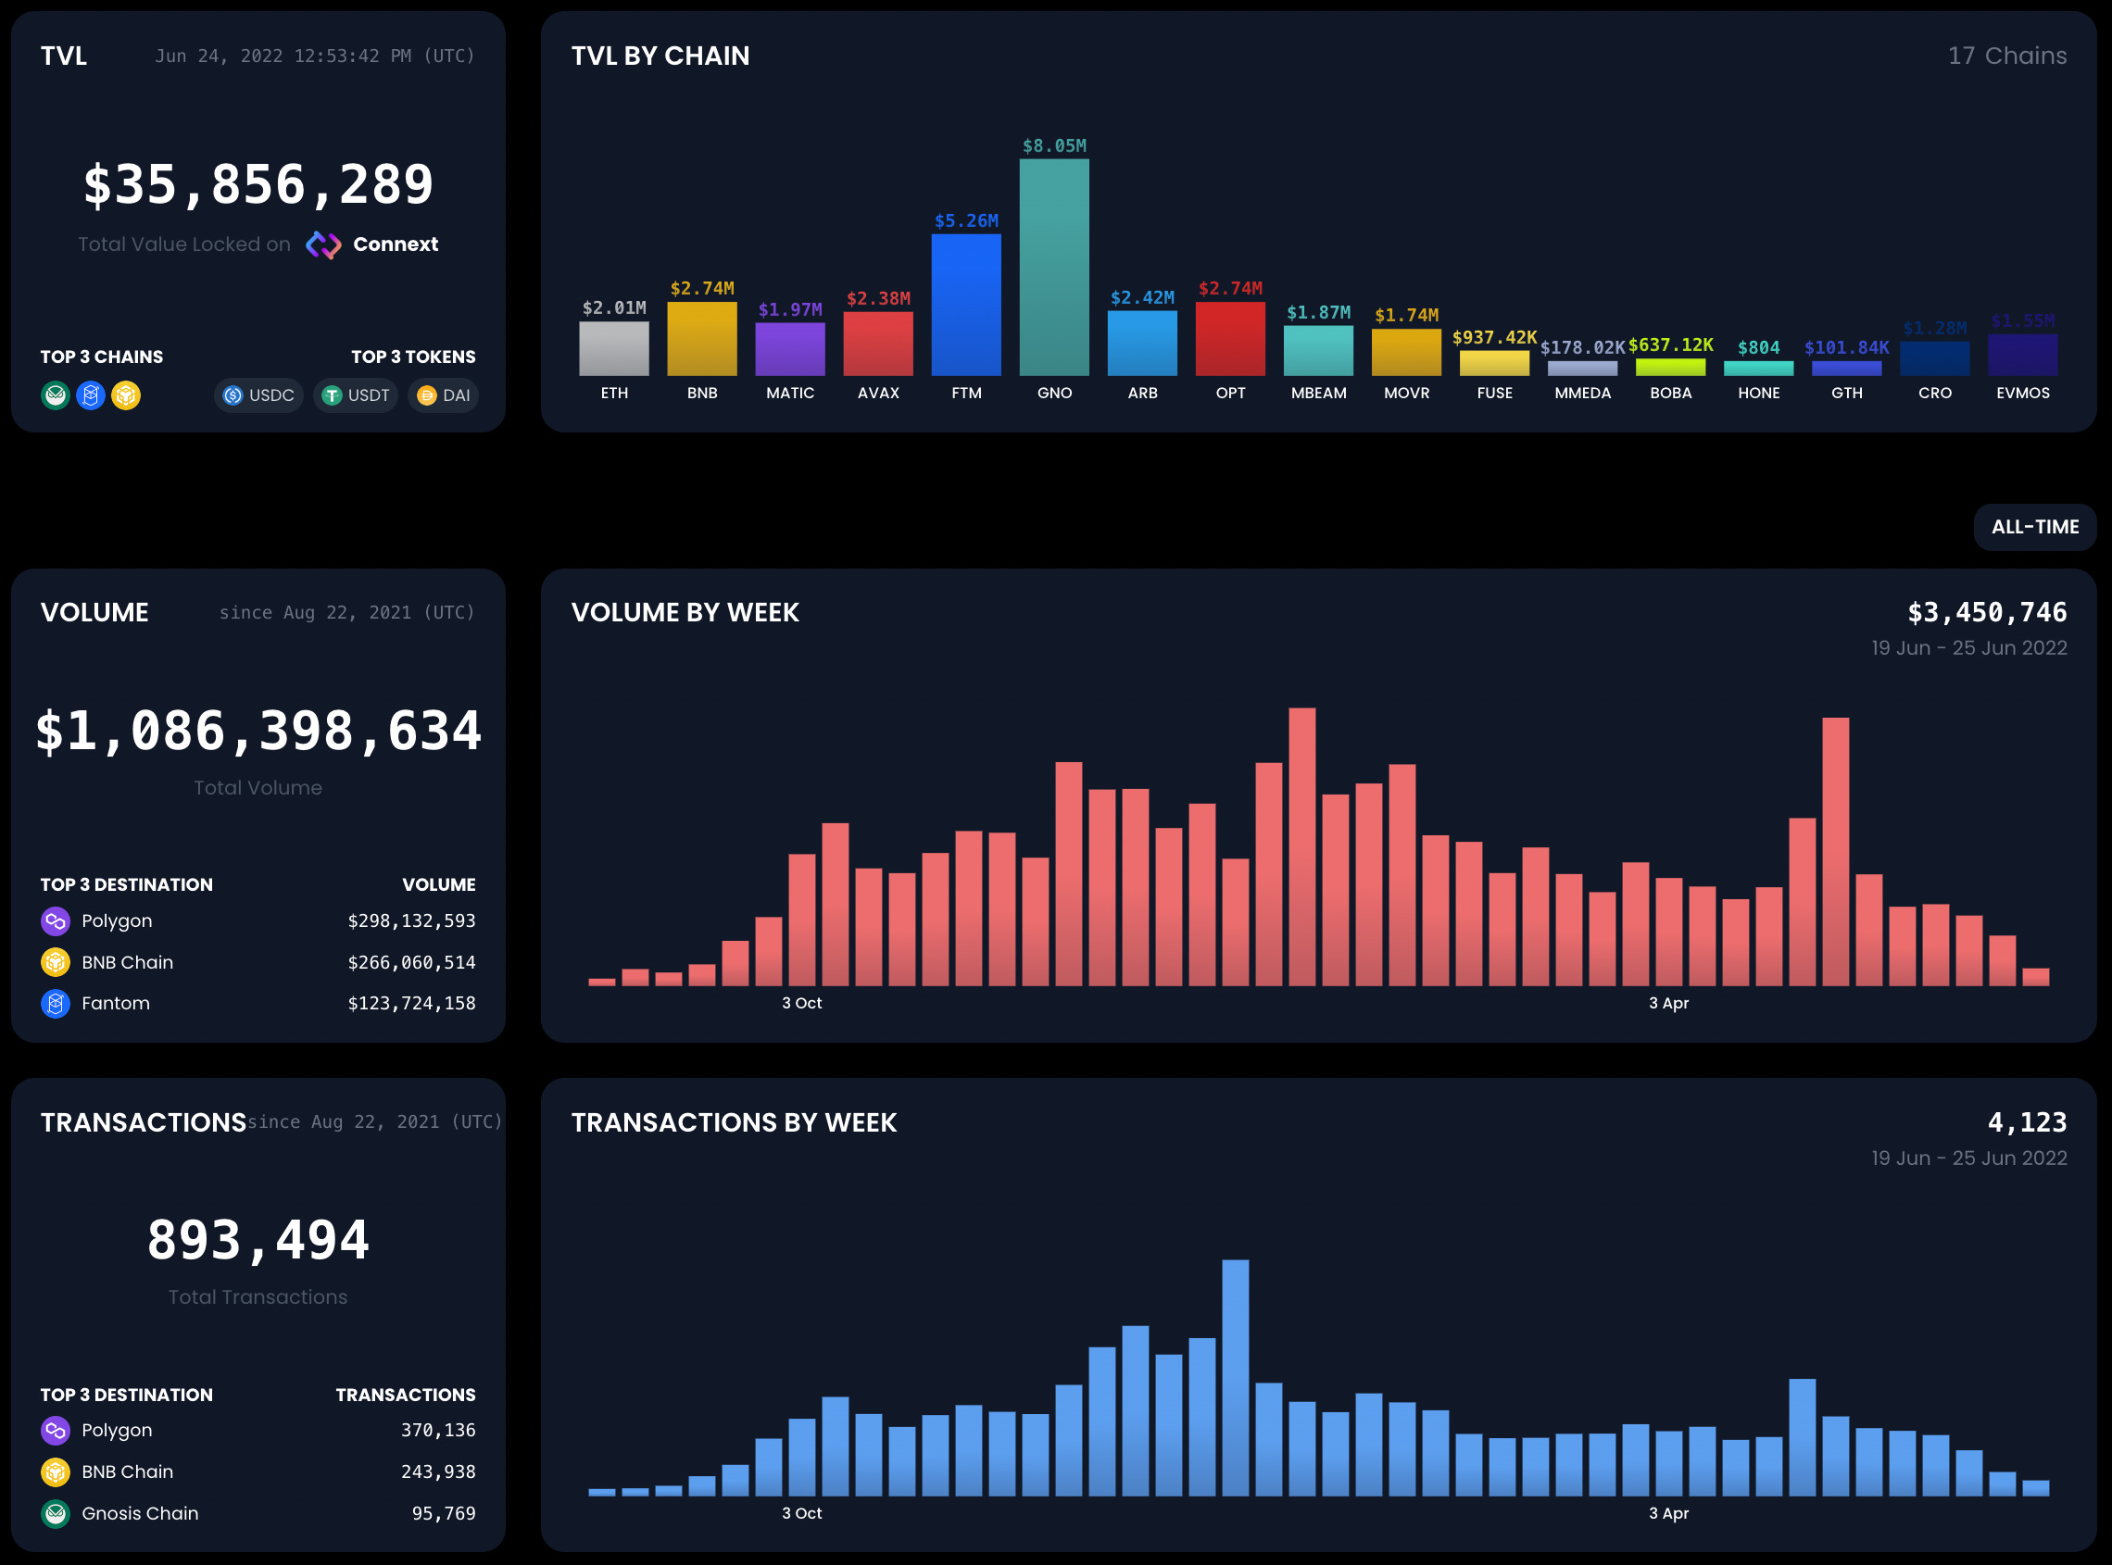Select the Polygon icon under Top 3 Destination
2112x1565 pixels.
[55, 920]
